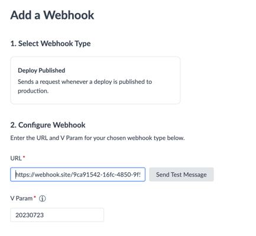256x236 pixels.
Task: Click the URL field label
Action: 16,158
